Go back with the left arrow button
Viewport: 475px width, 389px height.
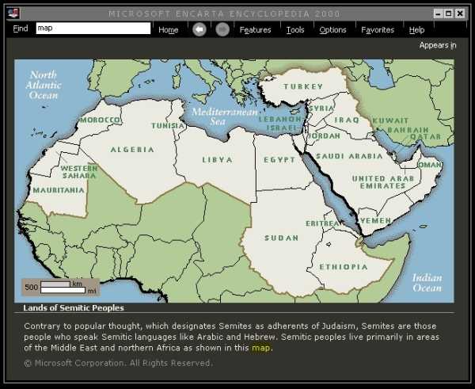click(199, 30)
